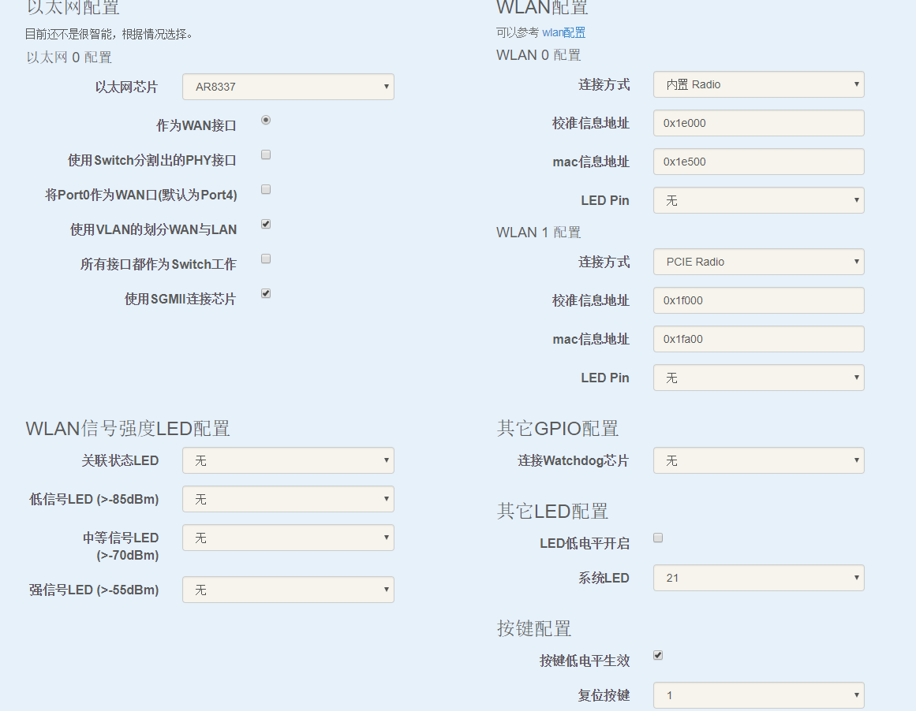Expand the 中等信号LED (>-70dBm) dropdown
This screenshot has height=711, width=916.
point(288,538)
